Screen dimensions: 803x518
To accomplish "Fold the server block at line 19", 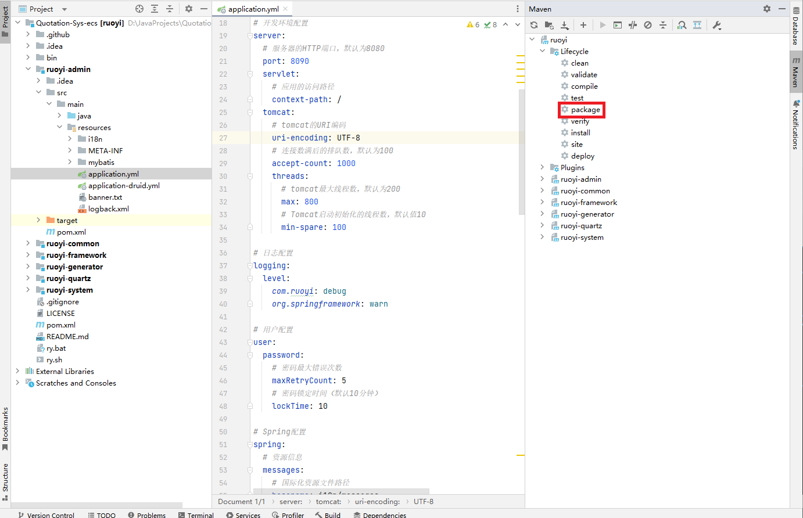I will click(250, 35).
